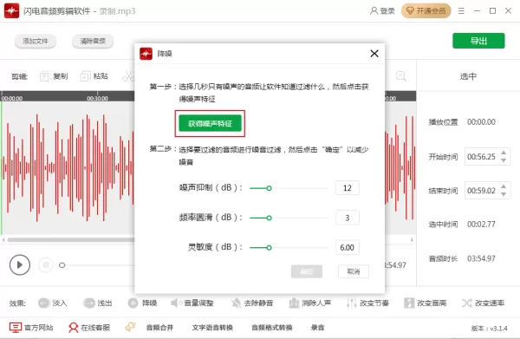Click the playback progress slider knob
This screenshot has width=520, height=339.
[62, 265]
